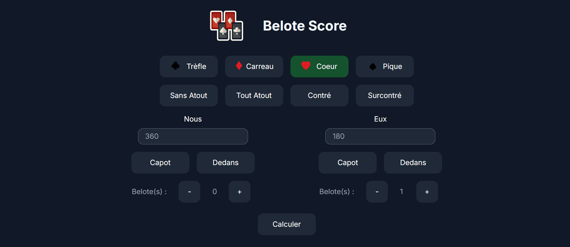Decrease Nous Belote(s) with minus button
570x247 pixels.
[x=189, y=191]
